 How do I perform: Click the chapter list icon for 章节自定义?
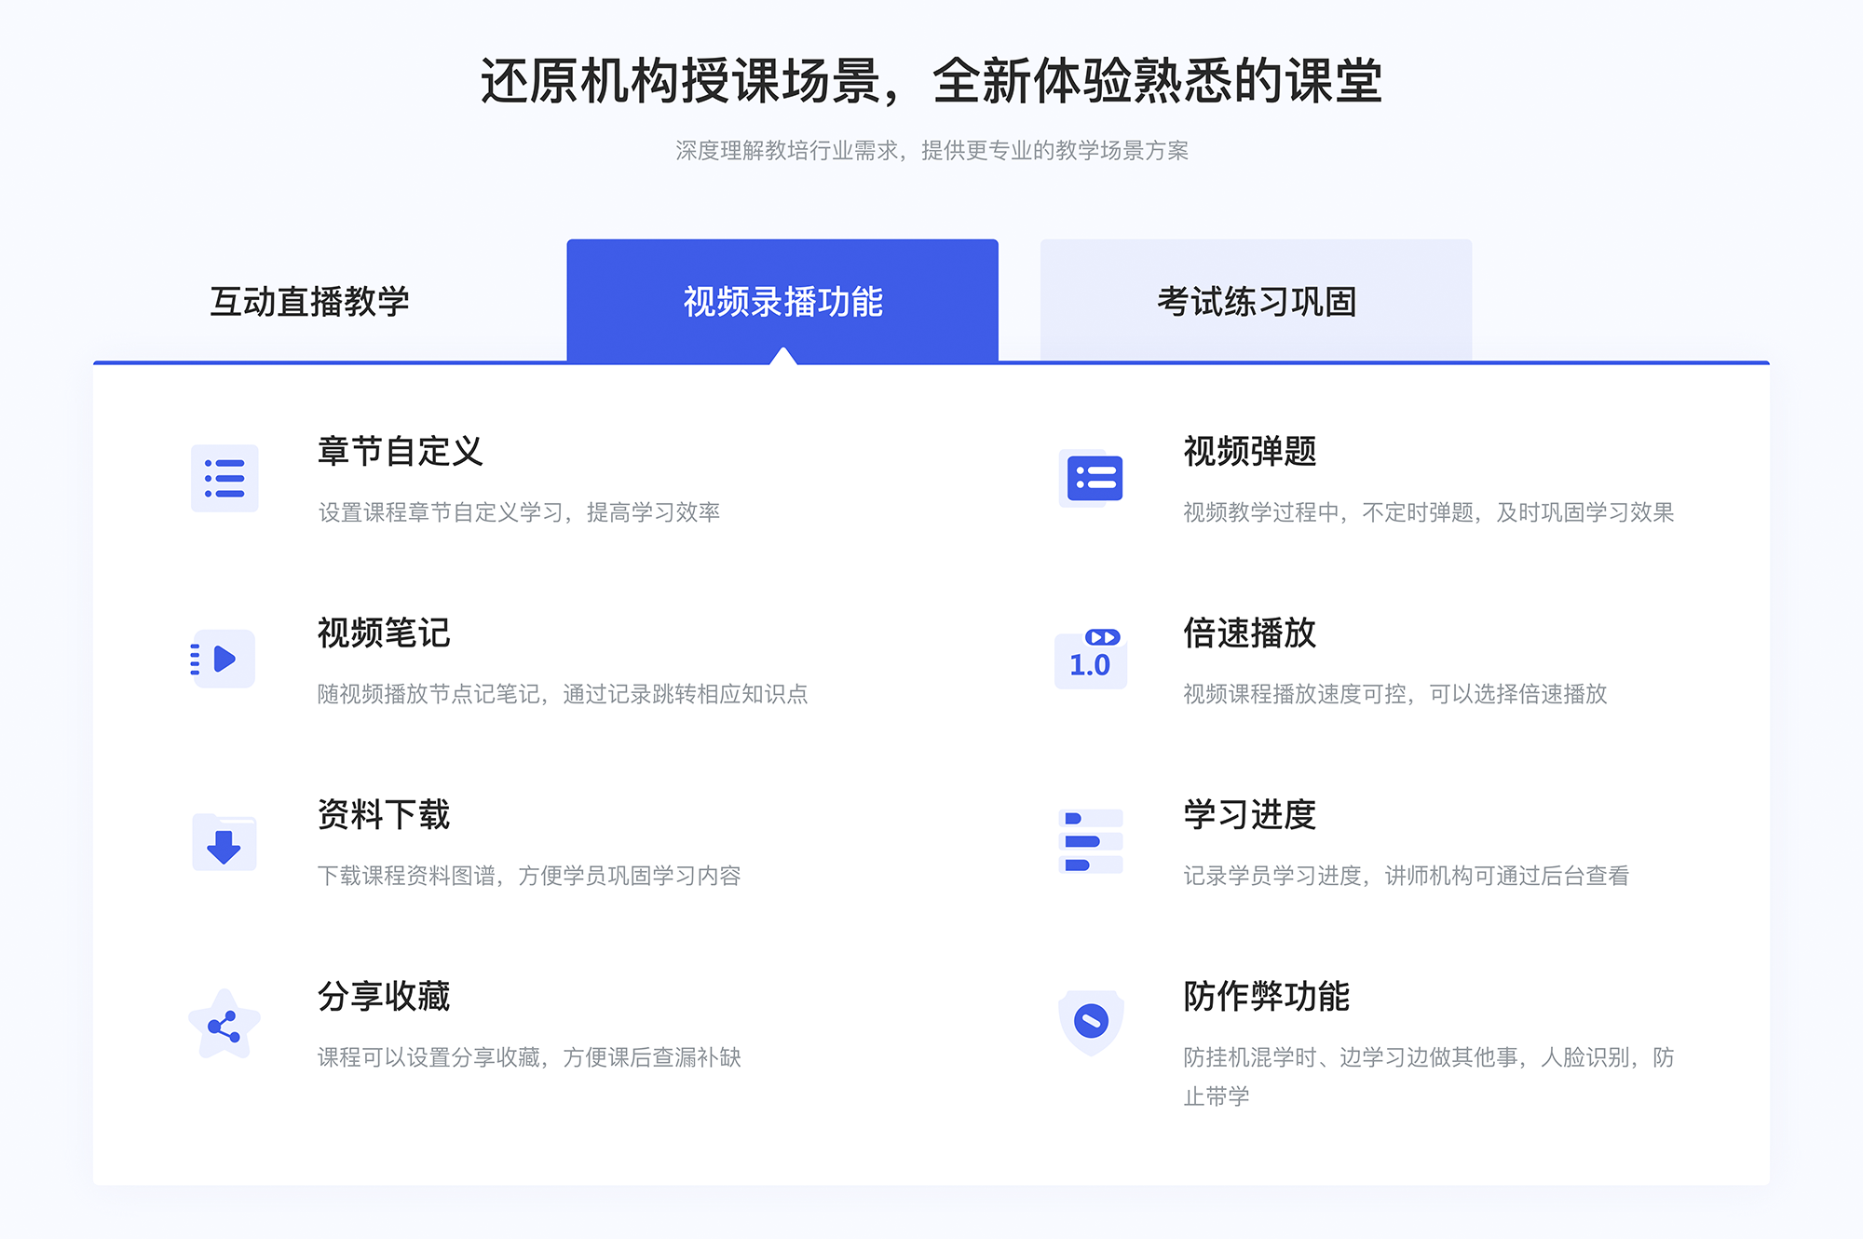[224, 480]
